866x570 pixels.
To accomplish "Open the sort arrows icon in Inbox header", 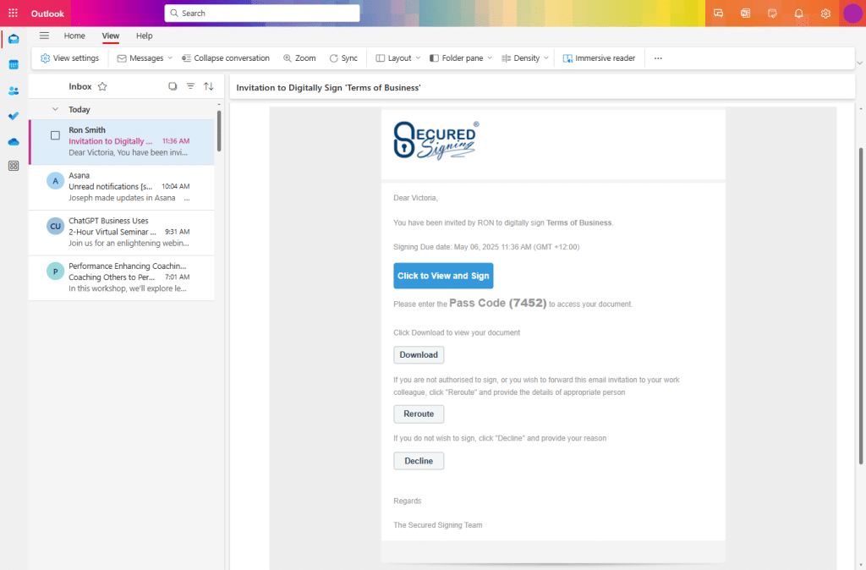I will [208, 86].
